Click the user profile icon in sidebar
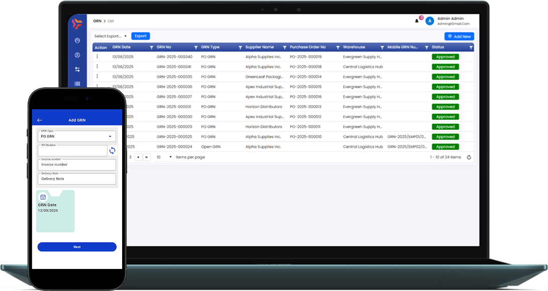The width and height of the screenshot is (548, 291). coord(77,55)
